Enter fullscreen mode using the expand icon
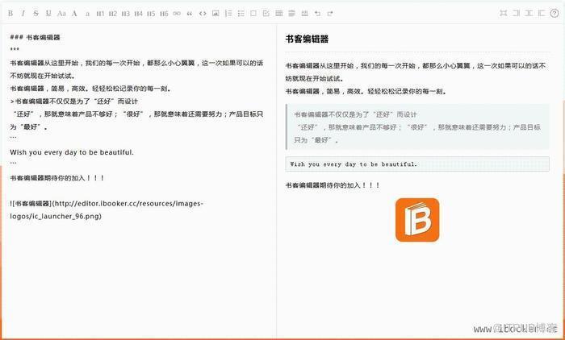 pyautogui.click(x=504, y=14)
